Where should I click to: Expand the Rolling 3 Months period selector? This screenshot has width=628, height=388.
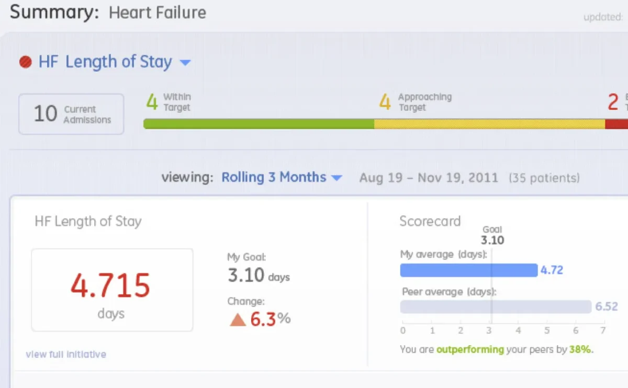[274, 177]
